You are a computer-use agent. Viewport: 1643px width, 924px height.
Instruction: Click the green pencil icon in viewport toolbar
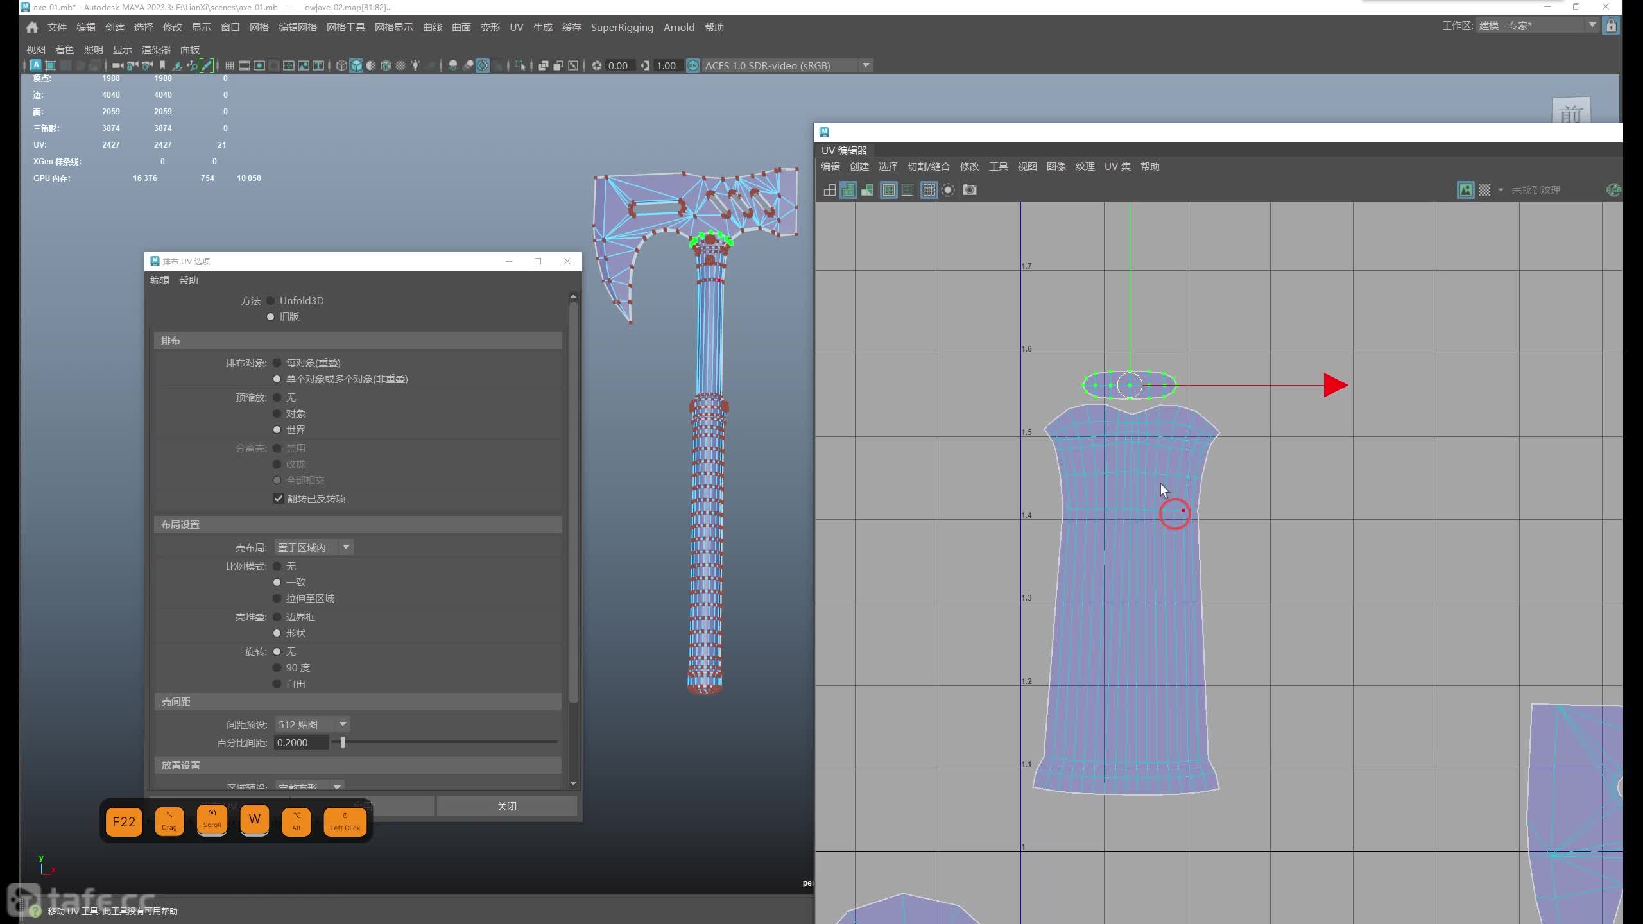point(207,65)
